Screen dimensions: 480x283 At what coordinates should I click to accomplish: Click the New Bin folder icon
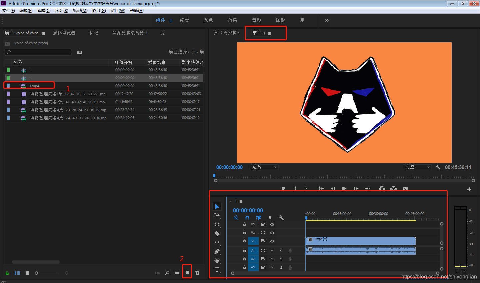177,273
